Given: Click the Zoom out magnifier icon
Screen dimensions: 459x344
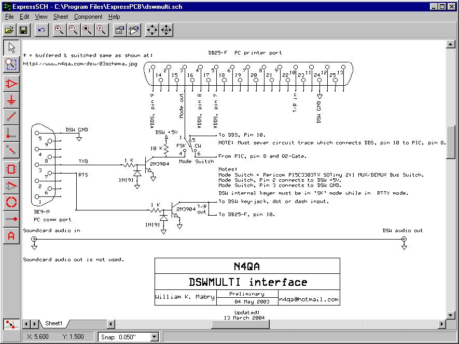Looking at the screenshot, I should pyautogui.click(x=74, y=30).
